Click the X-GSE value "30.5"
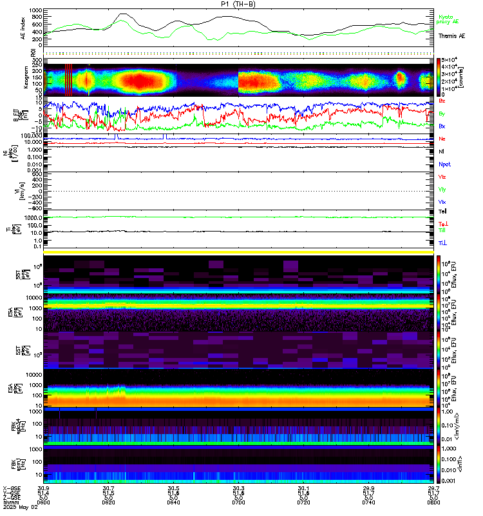Viewport: 483px width, 516px height. click(x=173, y=488)
